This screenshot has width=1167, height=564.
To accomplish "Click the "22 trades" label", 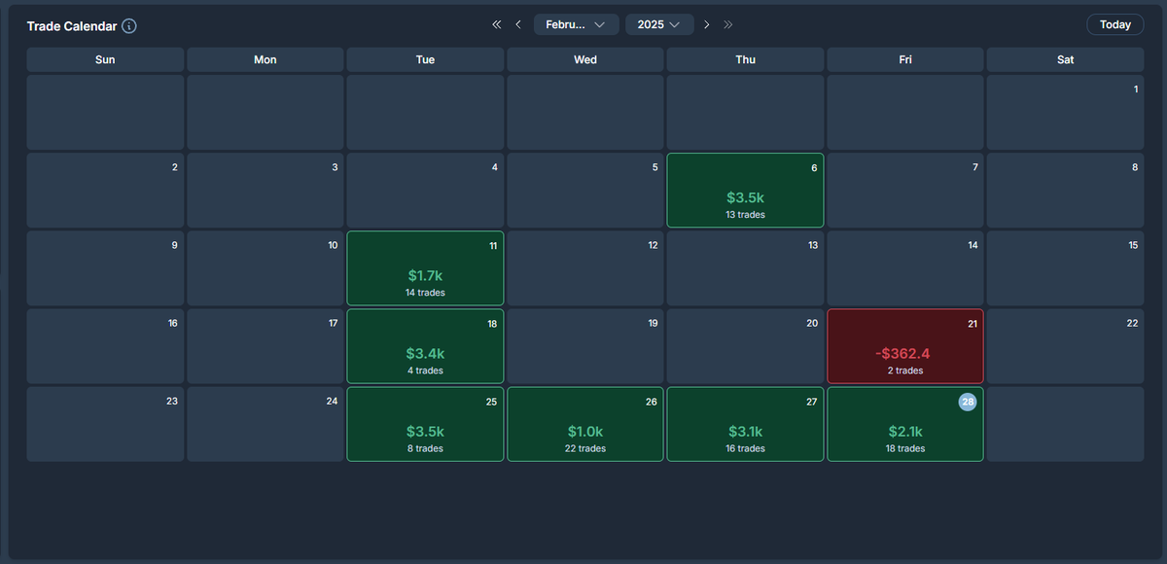I will [585, 448].
